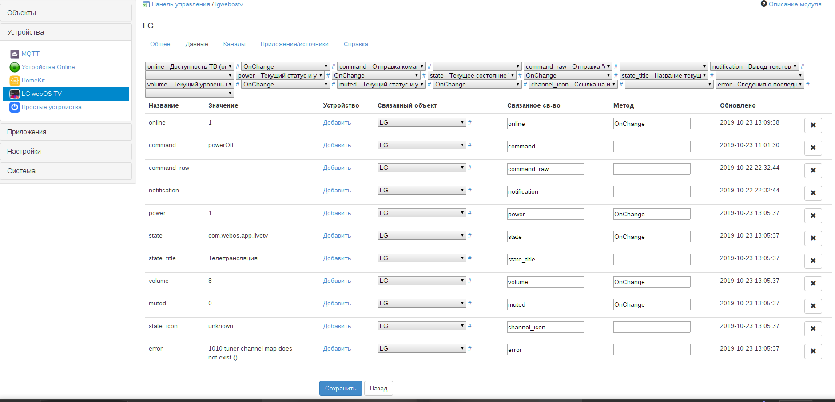The width and height of the screenshot is (835, 402).
Task: Click Добавить in the error row
Action: [x=337, y=349]
